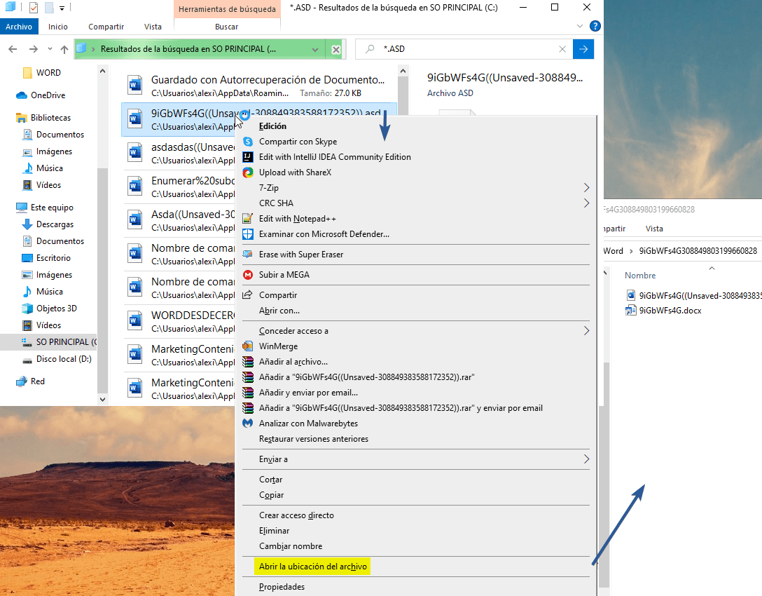762x596 pixels.
Task: Switch to the Vista ribbon tab
Action: click(153, 27)
